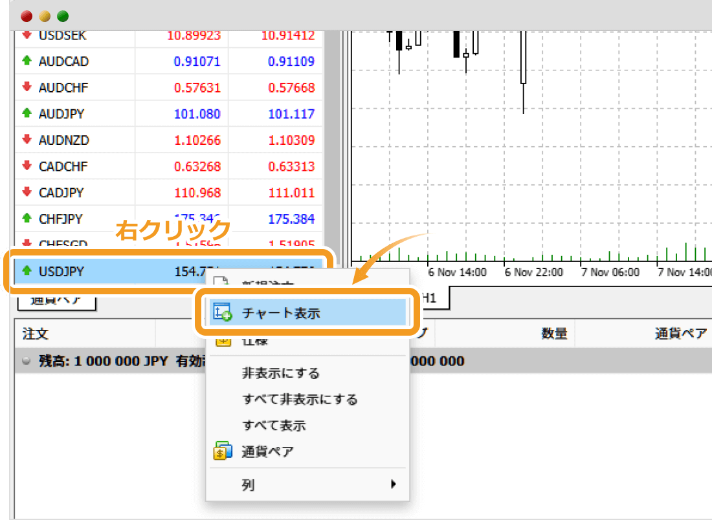Click CADCHF ask price 0.63313

click(291, 166)
